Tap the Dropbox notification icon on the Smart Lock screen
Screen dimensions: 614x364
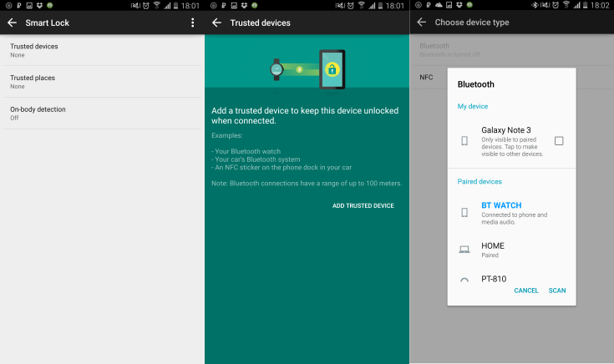tap(39, 6)
